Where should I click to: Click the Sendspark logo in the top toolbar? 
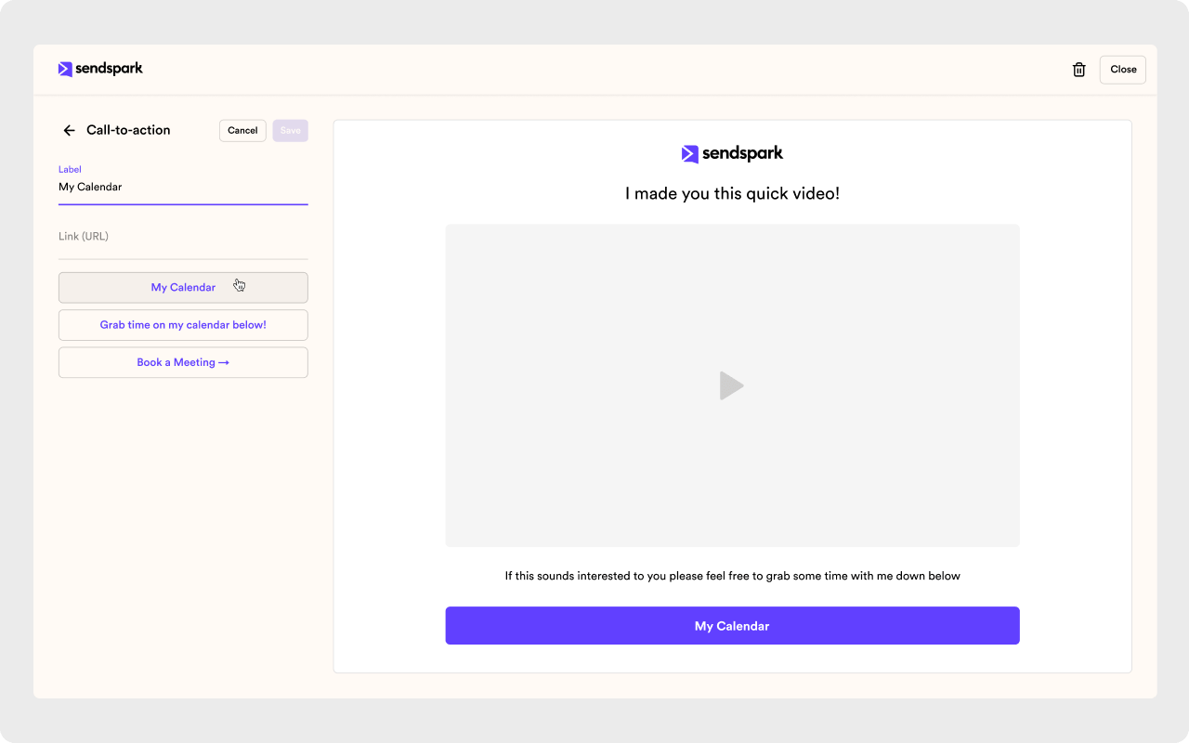(100, 68)
